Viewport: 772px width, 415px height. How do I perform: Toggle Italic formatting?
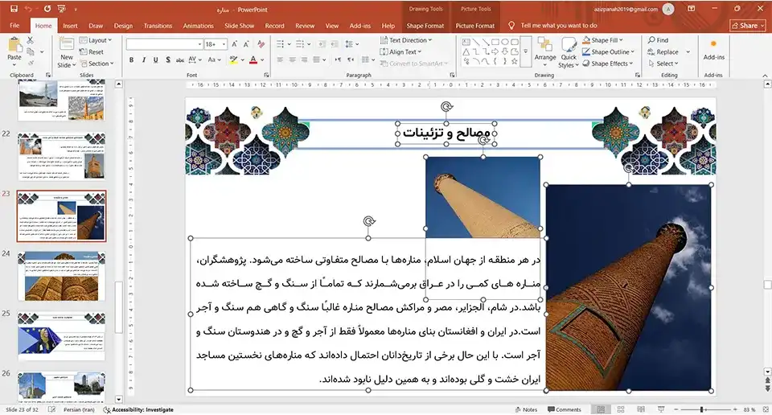144,60
